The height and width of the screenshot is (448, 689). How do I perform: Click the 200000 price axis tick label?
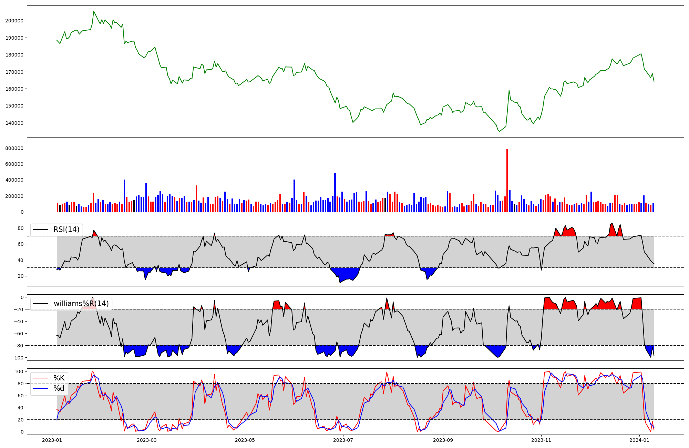(14, 21)
